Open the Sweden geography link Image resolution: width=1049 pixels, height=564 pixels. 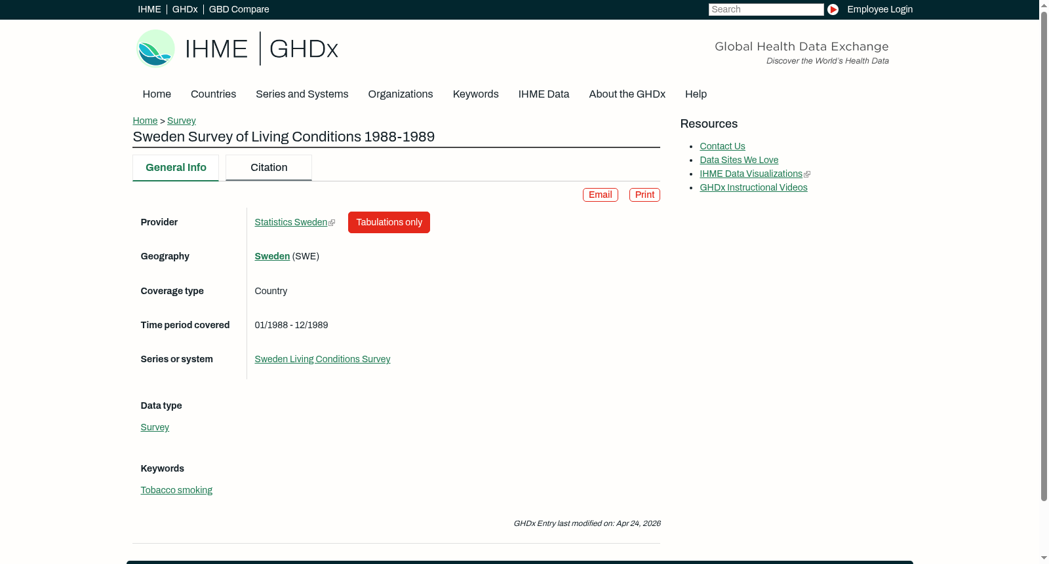pyautogui.click(x=272, y=257)
